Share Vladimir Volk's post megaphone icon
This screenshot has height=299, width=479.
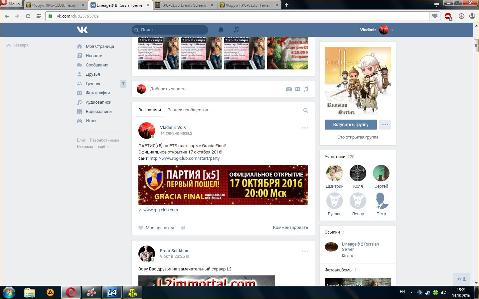(183, 228)
